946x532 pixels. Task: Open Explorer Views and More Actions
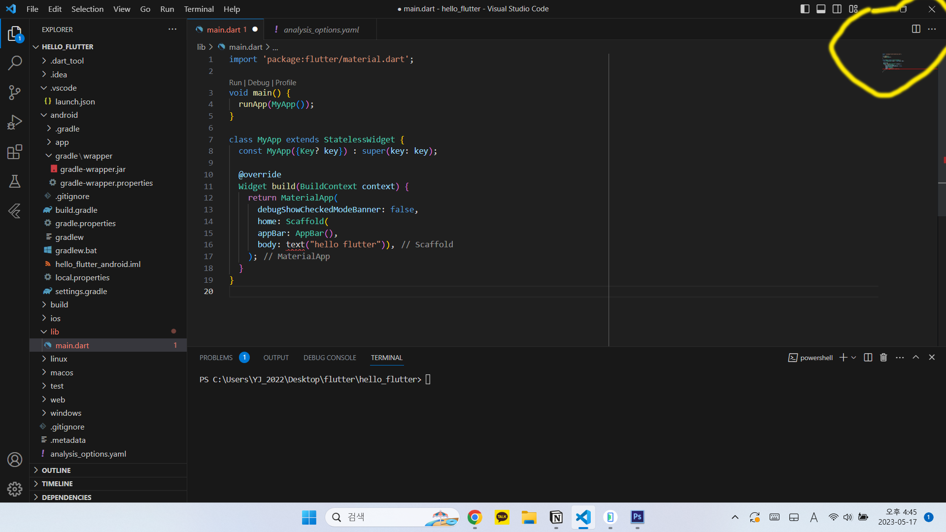pos(172,29)
